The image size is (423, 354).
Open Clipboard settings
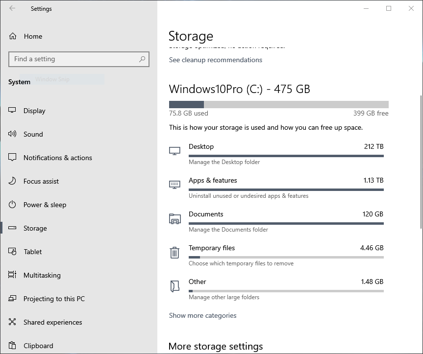click(38, 346)
